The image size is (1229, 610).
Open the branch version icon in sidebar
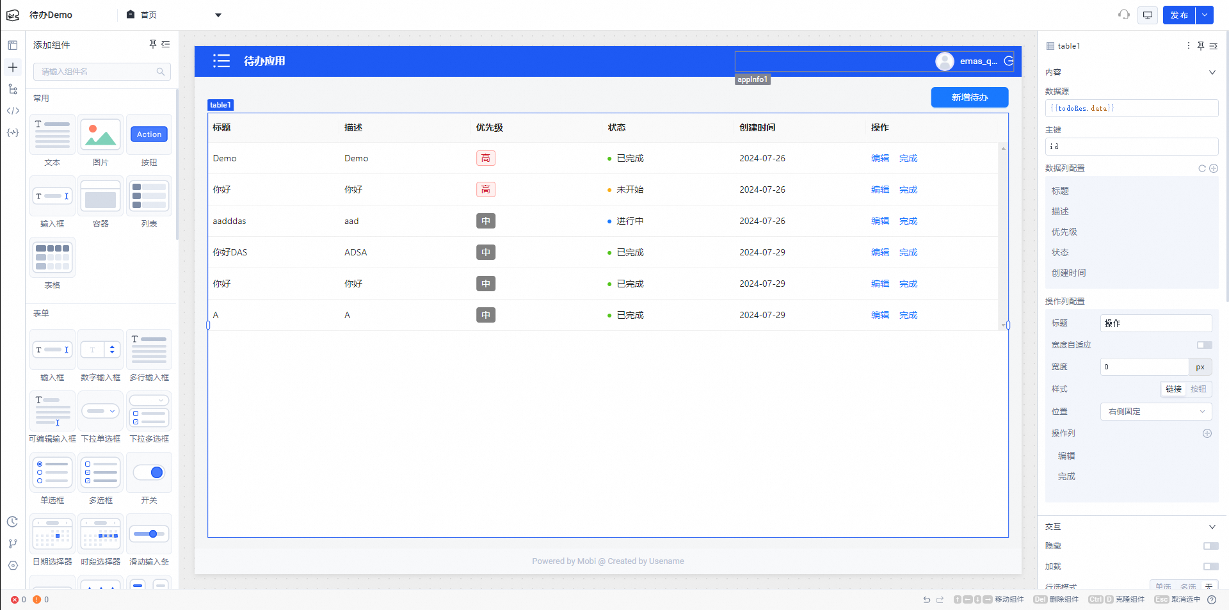13,543
